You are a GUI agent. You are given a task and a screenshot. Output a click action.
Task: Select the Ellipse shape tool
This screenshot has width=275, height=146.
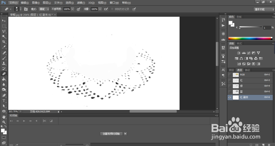(x=4, y=111)
